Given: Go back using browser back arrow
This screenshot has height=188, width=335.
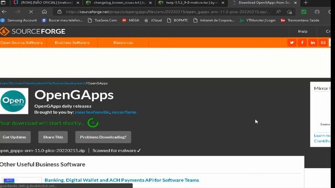Looking at the screenshot, I should (4, 11).
